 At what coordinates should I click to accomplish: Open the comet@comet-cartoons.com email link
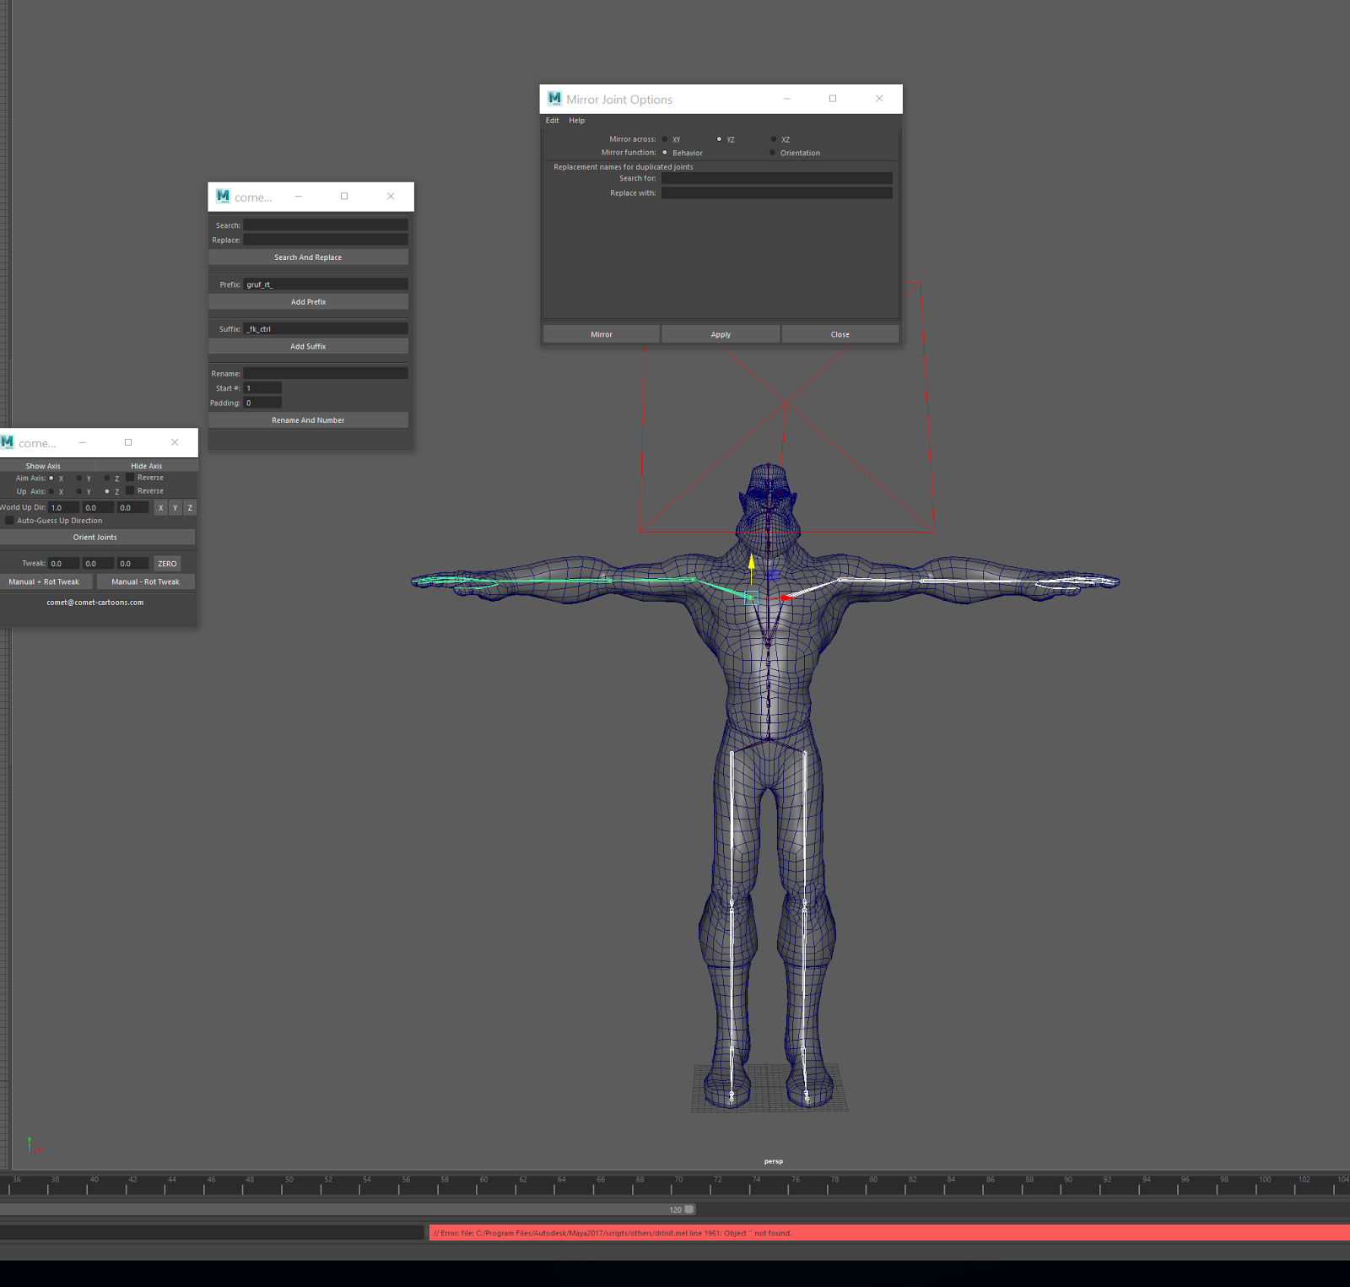[x=94, y=602]
